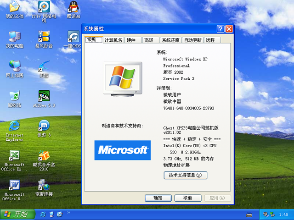
Task: Select the 一键GHOST desktop icon
Action: point(73,39)
